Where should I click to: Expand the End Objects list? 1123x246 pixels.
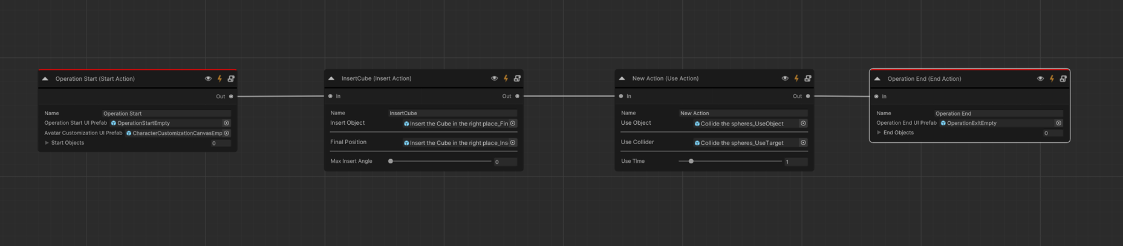879,133
